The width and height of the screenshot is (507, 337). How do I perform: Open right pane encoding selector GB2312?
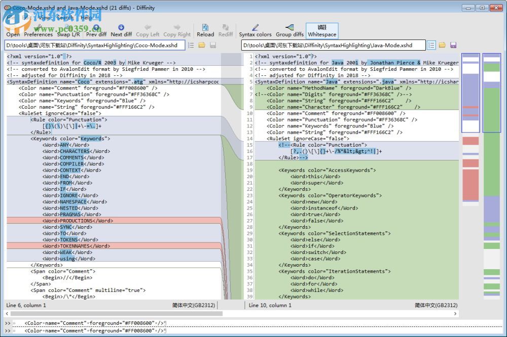click(436, 305)
